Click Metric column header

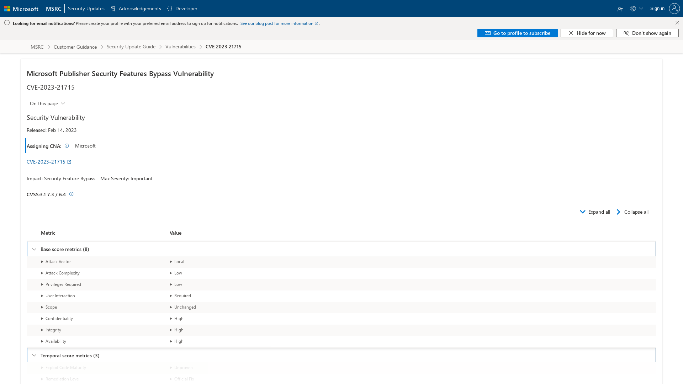(48, 233)
